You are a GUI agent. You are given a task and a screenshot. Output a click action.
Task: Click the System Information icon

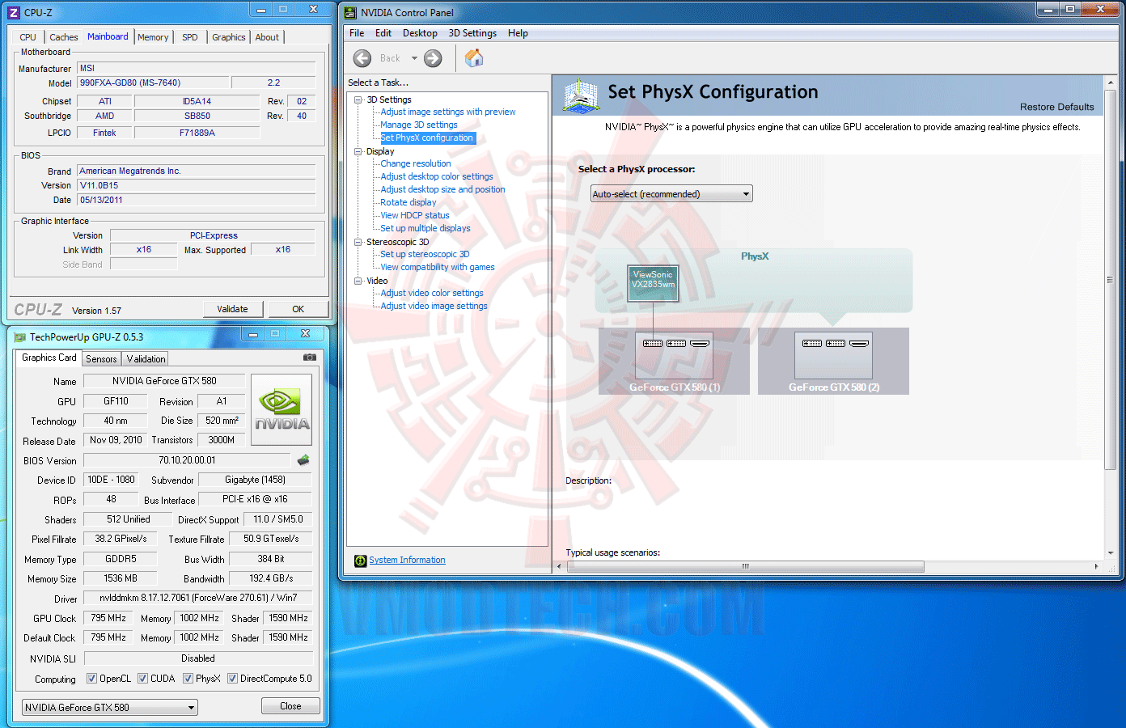pyautogui.click(x=361, y=561)
